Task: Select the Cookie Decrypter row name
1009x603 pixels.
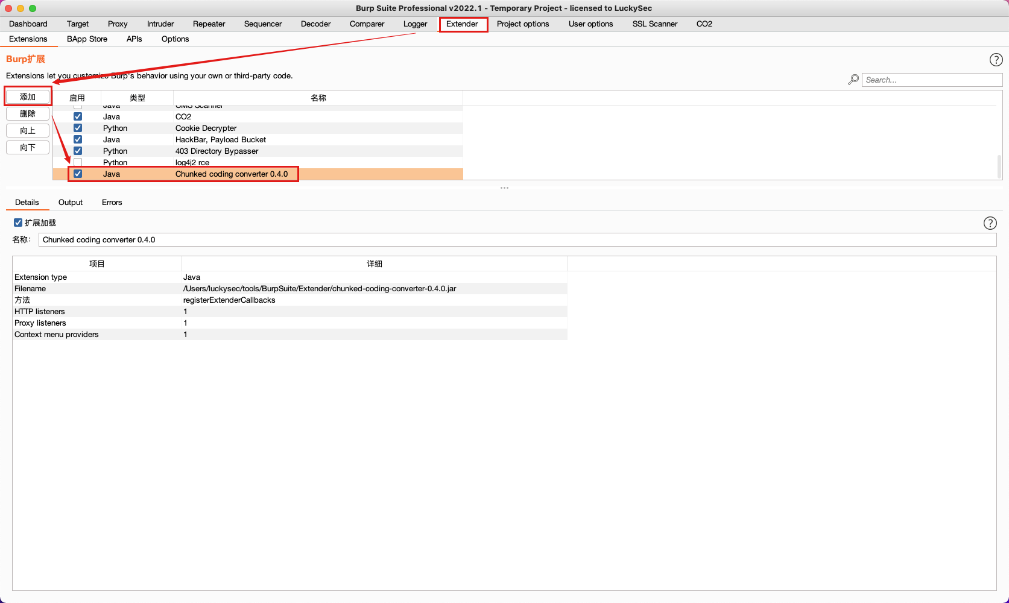Action: click(x=206, y=128)
